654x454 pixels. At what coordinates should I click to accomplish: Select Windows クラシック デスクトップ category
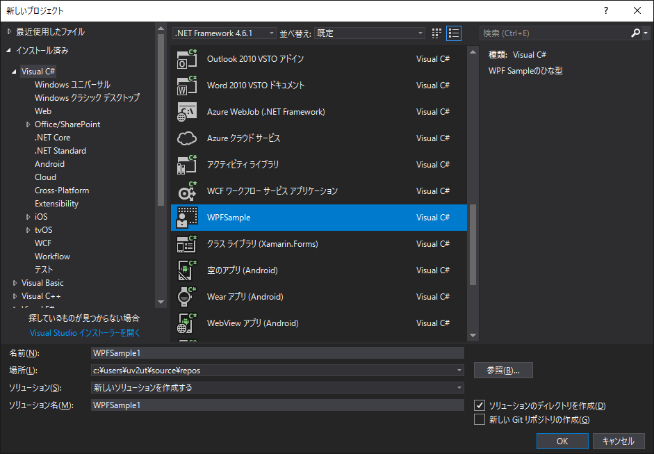click(x=87, y=97)
